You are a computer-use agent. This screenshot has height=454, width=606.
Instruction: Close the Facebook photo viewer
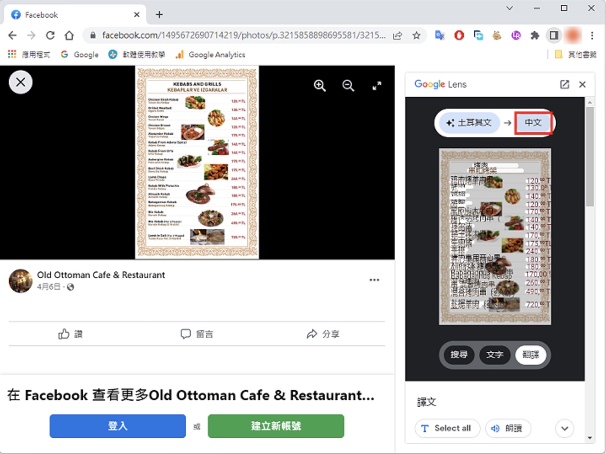pyautogui.click(x=20, y=82)
